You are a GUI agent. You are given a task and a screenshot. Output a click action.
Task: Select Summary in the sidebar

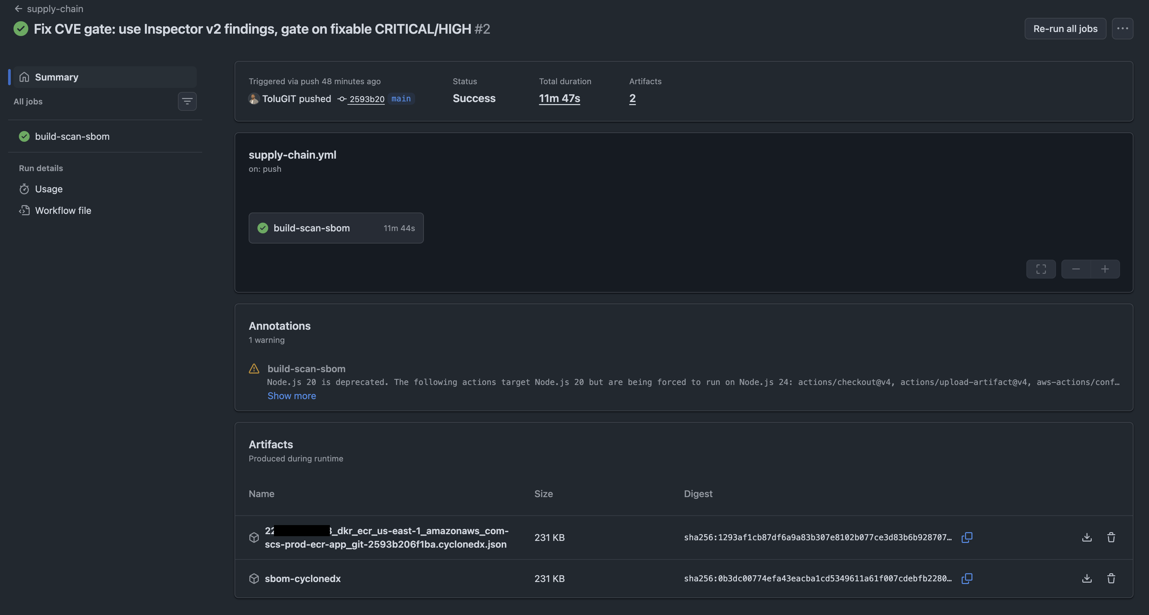tap(105, 77)
